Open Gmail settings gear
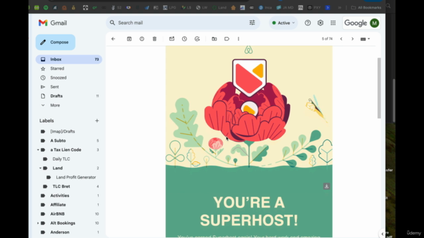 click(x=321, y=23)
